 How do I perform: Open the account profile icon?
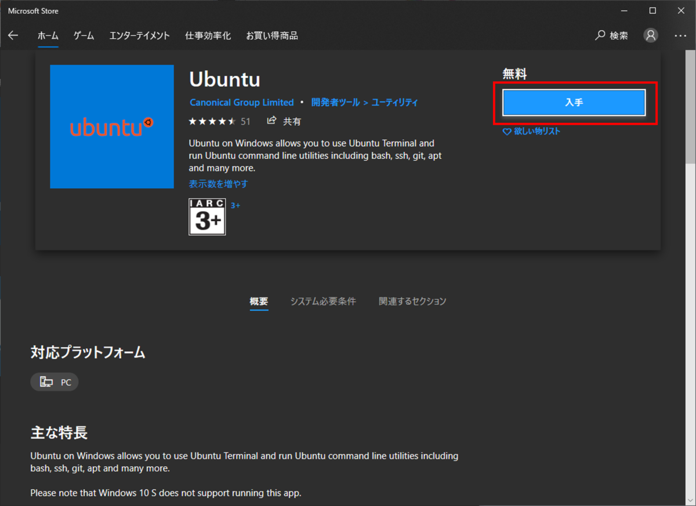650,35
